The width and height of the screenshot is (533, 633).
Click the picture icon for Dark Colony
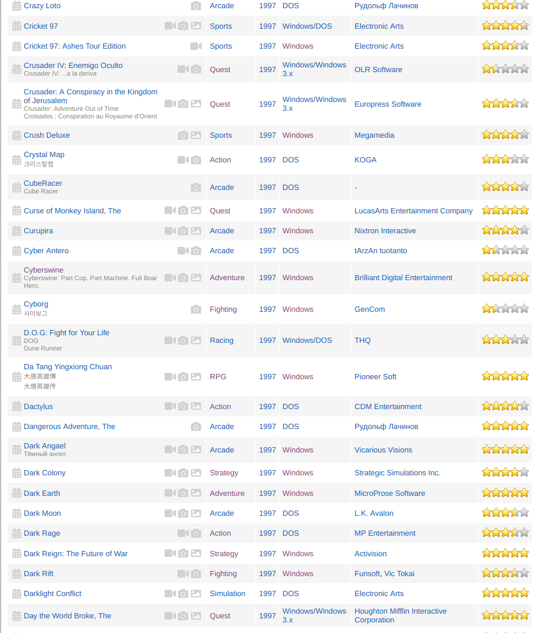(x=196, y=473)
